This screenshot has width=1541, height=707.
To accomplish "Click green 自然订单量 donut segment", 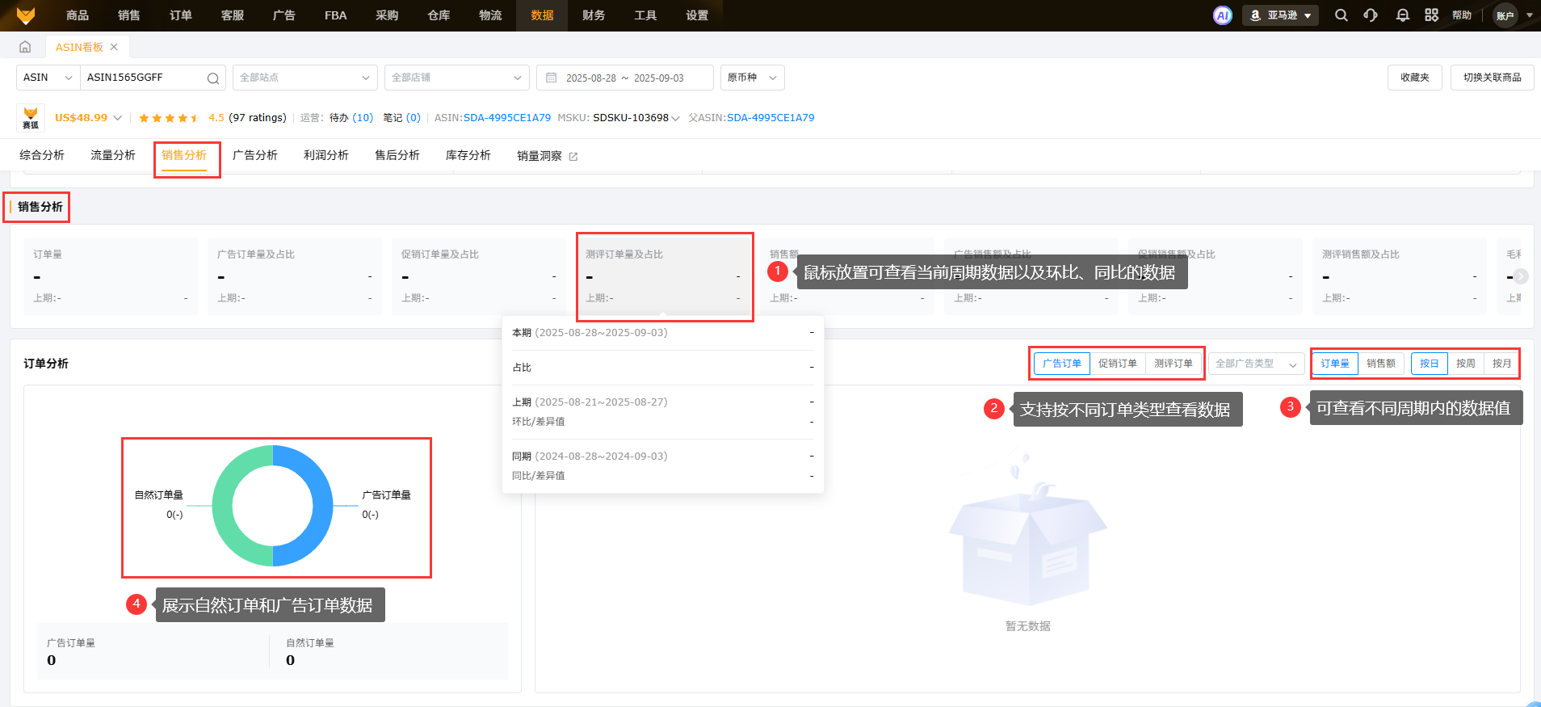I will coord(222,506).
